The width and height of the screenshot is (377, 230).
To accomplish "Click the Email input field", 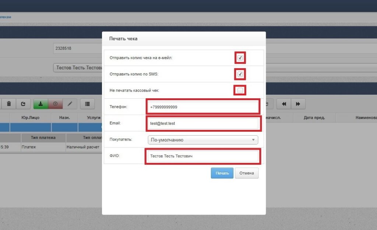I will [203, 123].
